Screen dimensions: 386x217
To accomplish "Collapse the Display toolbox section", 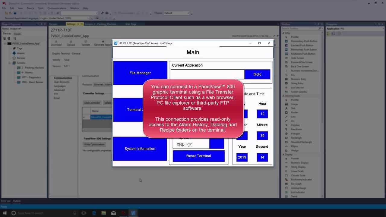I will 283,155.
